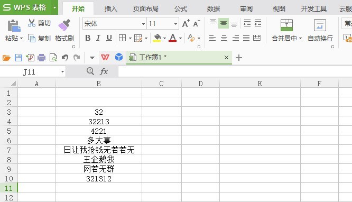This screenshot has height=202, width=352.
Task: Switch to the 页面布局 tab
Action: (146, 9)
